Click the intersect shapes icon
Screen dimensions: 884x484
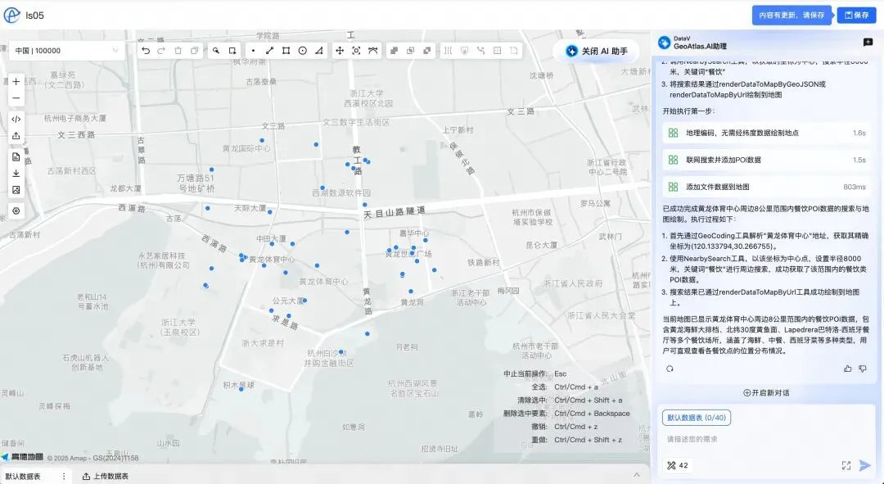click(x=410, y=51)
